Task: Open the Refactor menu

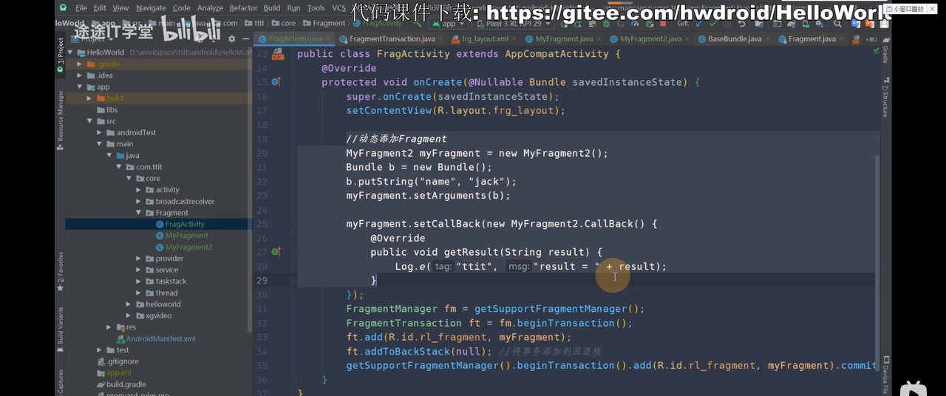Action: (x=243, y=8)
